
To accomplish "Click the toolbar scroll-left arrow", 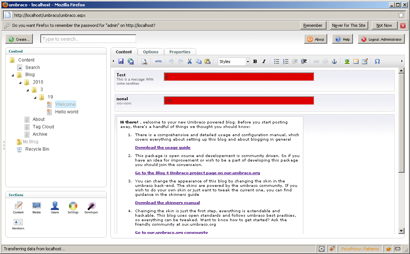I will pyautogui.click(x=113, y=61).
